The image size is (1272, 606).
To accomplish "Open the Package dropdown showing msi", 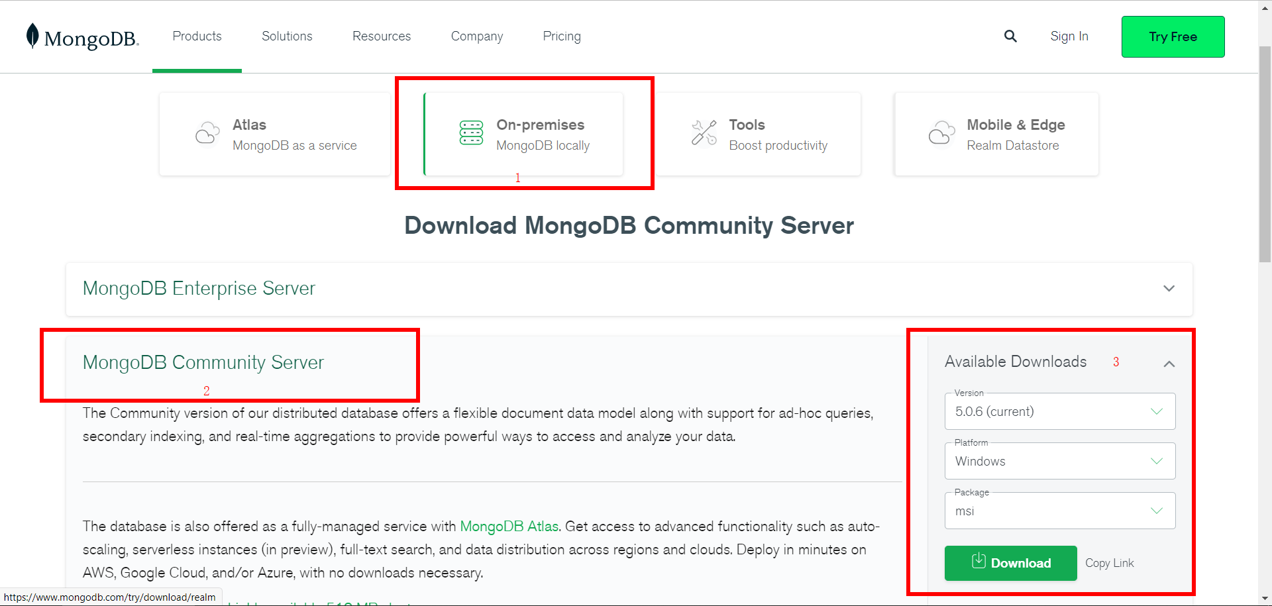I will coord(1060,511).
